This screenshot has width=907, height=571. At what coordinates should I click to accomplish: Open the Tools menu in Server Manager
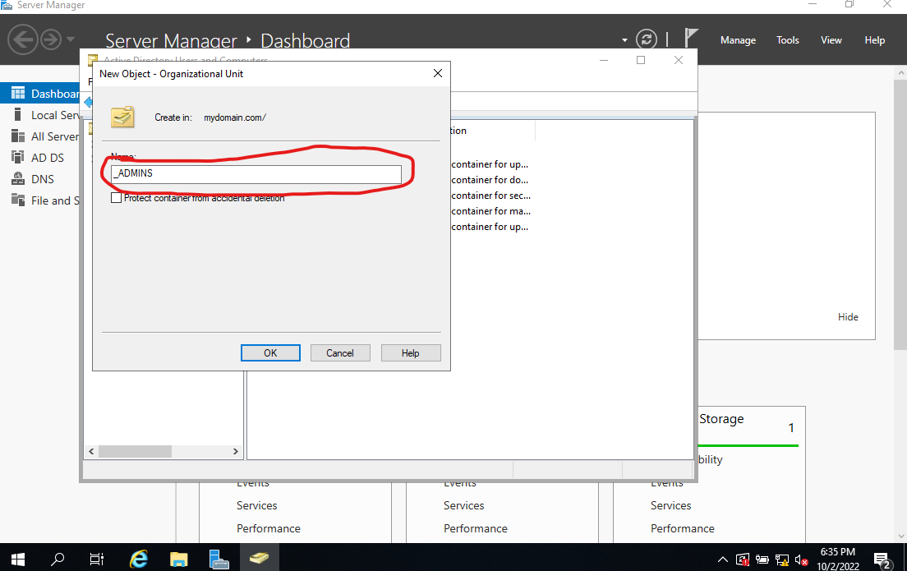[787, 40]
